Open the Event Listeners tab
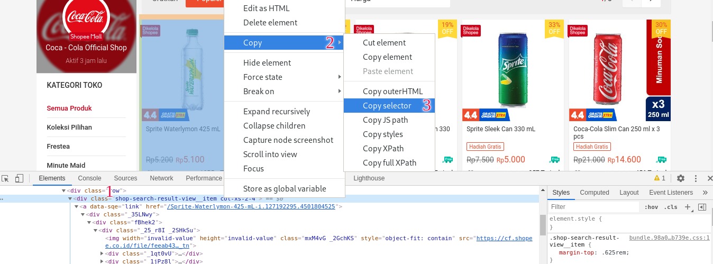 pyautogui.click(x=671, y=193)
